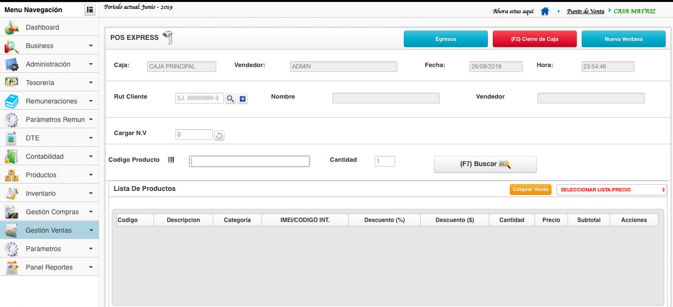Click the magnifier icon beside Rut Cliente
The image size is (673, 307).
230,99
